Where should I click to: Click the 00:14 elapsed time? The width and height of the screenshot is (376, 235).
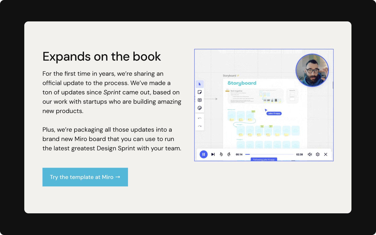tap(239, 154)
